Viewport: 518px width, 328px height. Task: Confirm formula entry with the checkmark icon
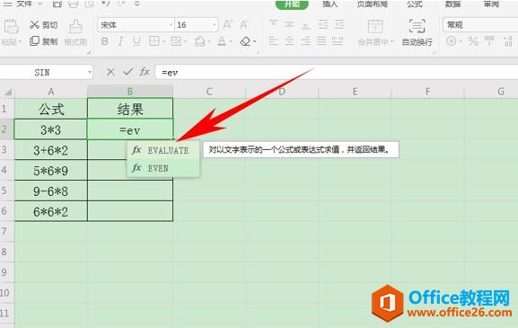pos(127,72)
